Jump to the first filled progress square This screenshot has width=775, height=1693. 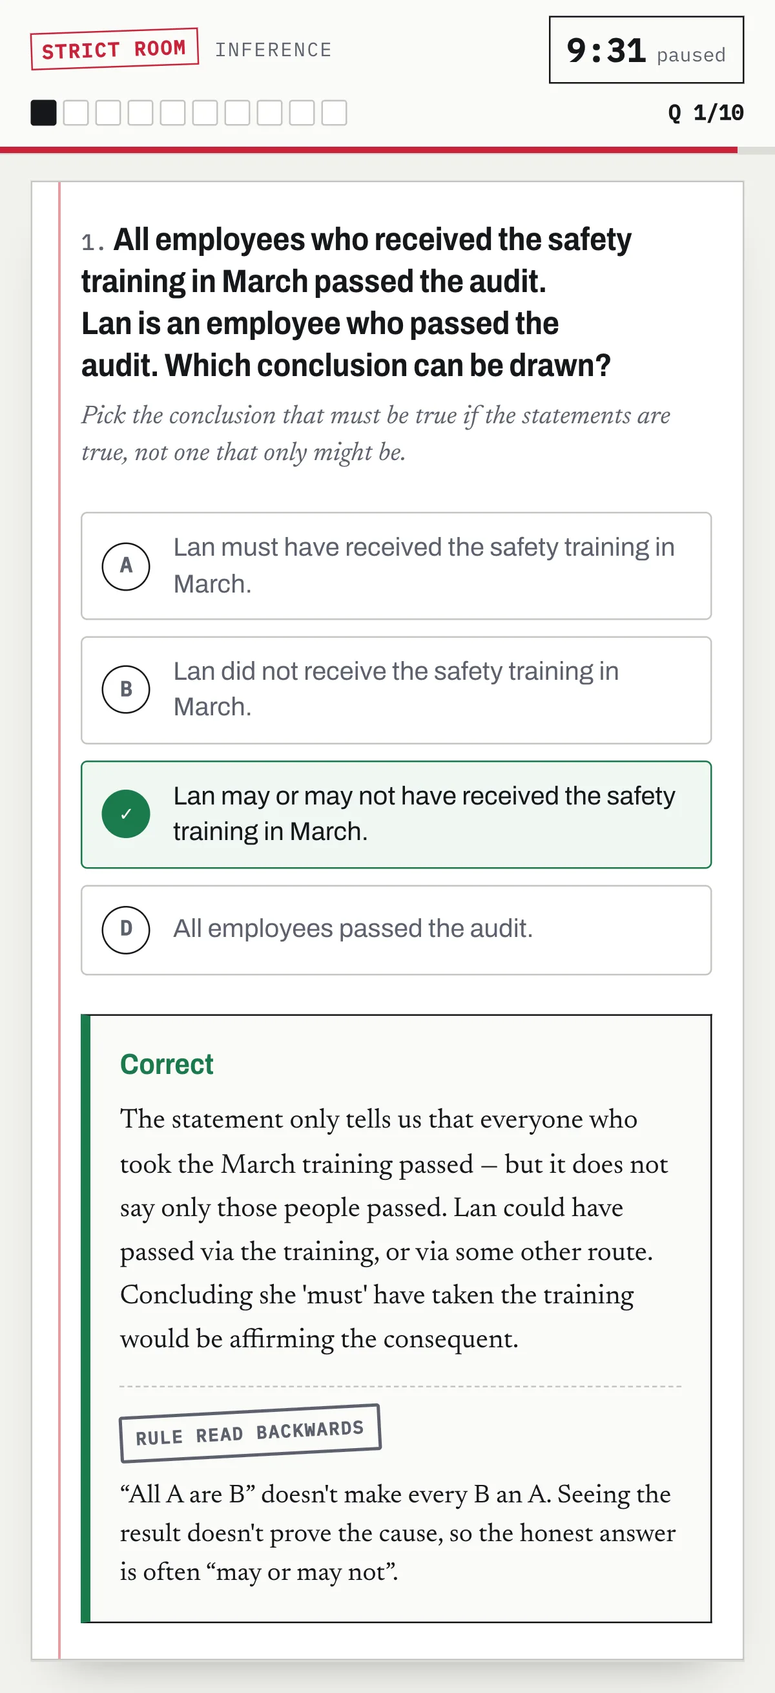click(43, 112)
